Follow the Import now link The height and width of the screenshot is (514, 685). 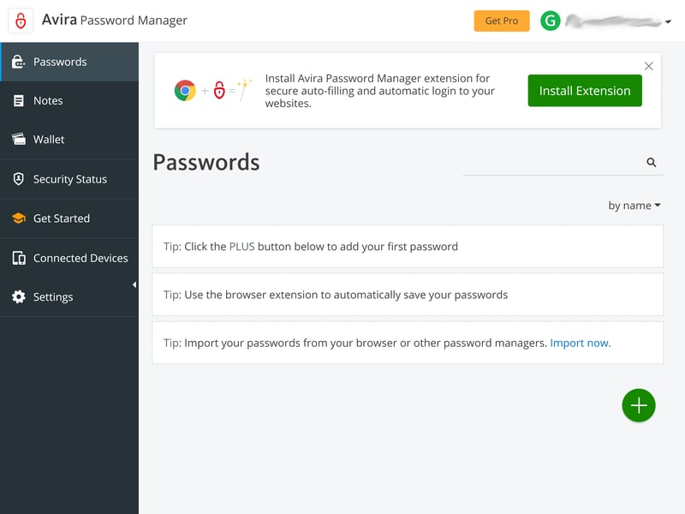click(581, 344)
